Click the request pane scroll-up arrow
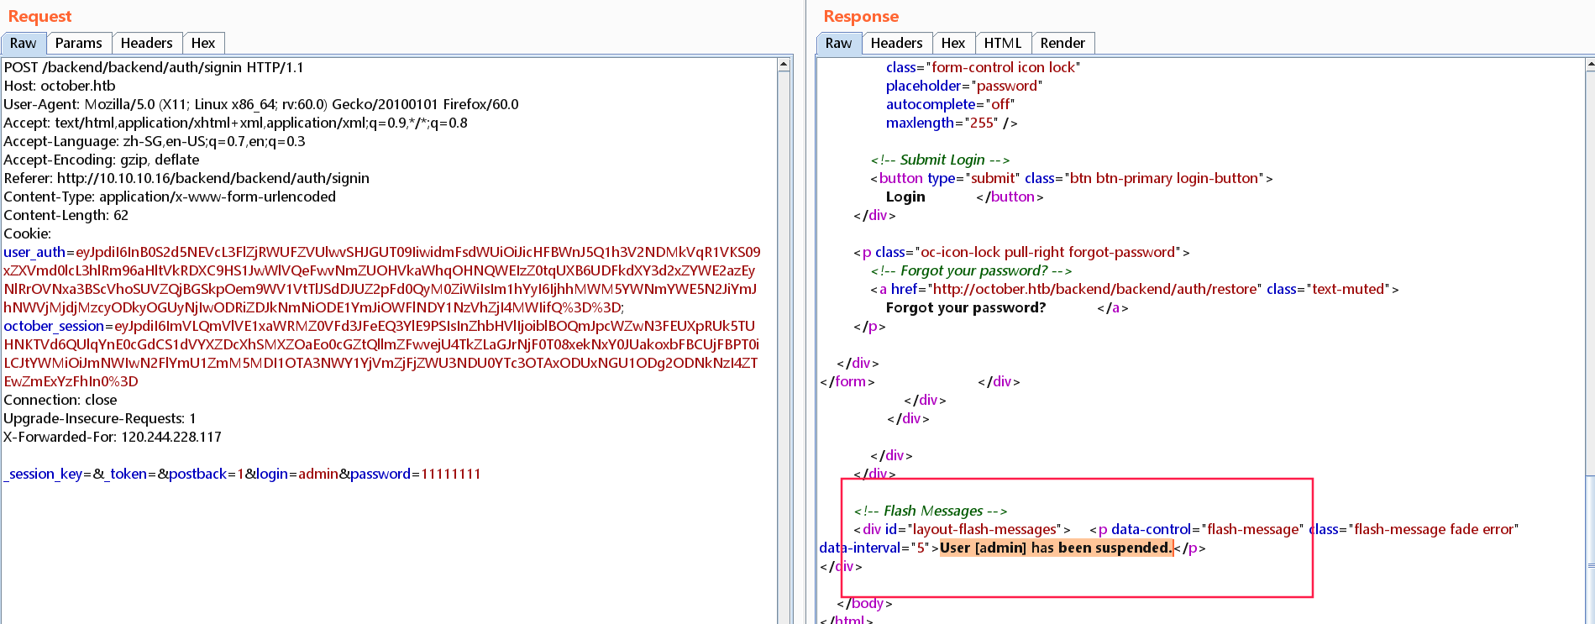Viewport: 1595px width, 624px height. (x=784, y=65)
